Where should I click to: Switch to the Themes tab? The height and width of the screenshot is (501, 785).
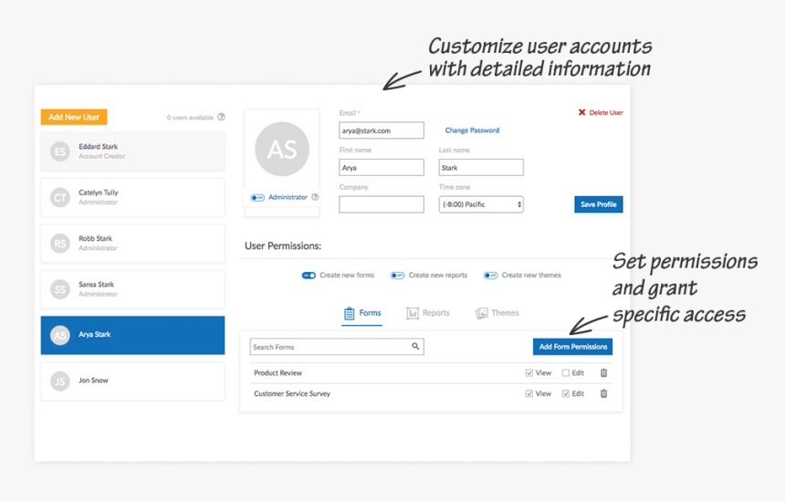coord(497,313)
